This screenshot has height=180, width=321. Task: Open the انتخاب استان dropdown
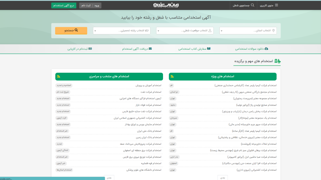click(248, 31)
